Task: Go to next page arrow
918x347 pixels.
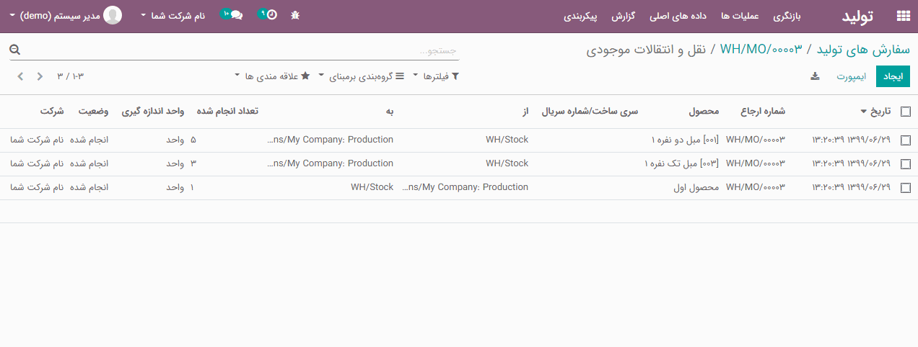Action: (20, 76)
